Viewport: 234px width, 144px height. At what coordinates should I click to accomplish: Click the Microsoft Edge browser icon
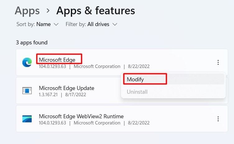tap(27, 62)
